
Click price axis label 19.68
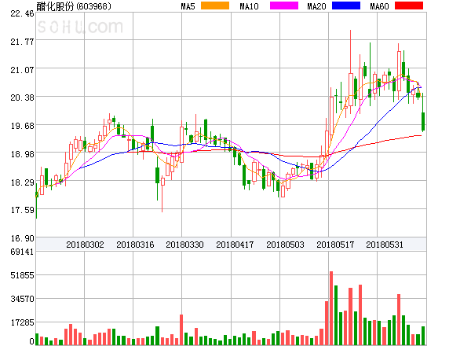pyautogui.click(x=22, y=126)
